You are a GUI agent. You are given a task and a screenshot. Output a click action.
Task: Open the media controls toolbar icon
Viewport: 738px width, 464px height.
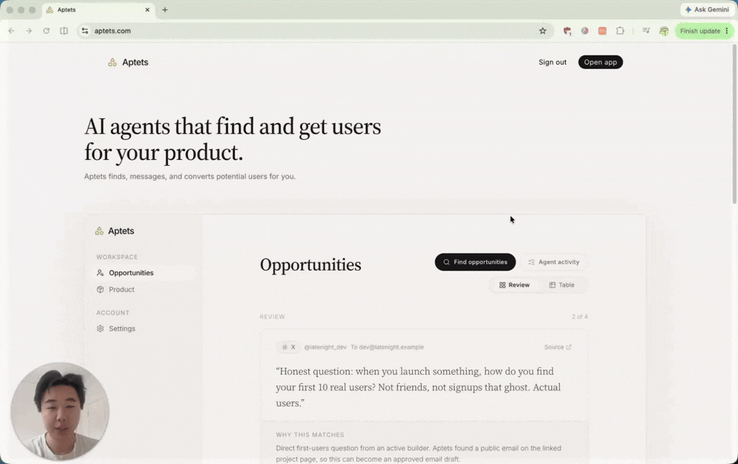click(646, 30)
